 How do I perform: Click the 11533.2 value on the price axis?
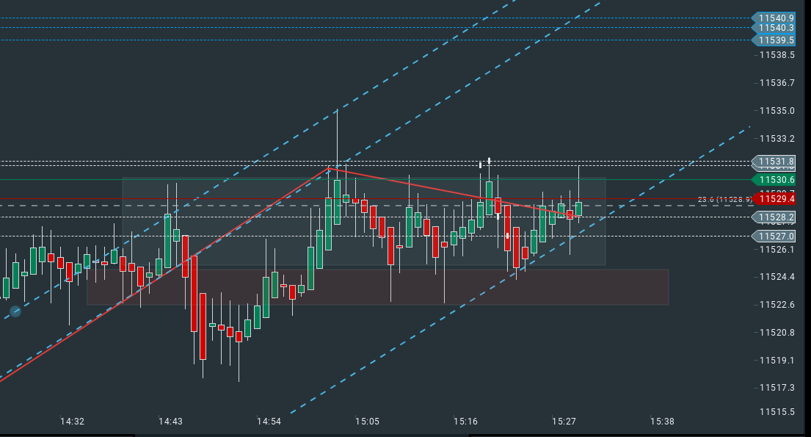click(x=777, y=139)
